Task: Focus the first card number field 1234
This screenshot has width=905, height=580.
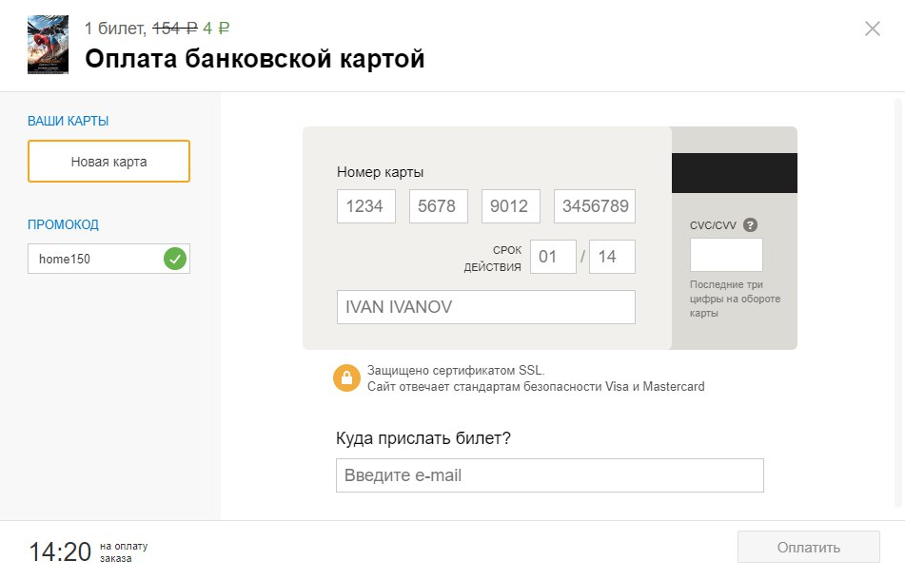Action: tap(366, 205)
